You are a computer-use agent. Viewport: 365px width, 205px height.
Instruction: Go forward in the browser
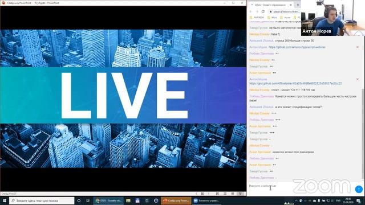click(257, 11)
